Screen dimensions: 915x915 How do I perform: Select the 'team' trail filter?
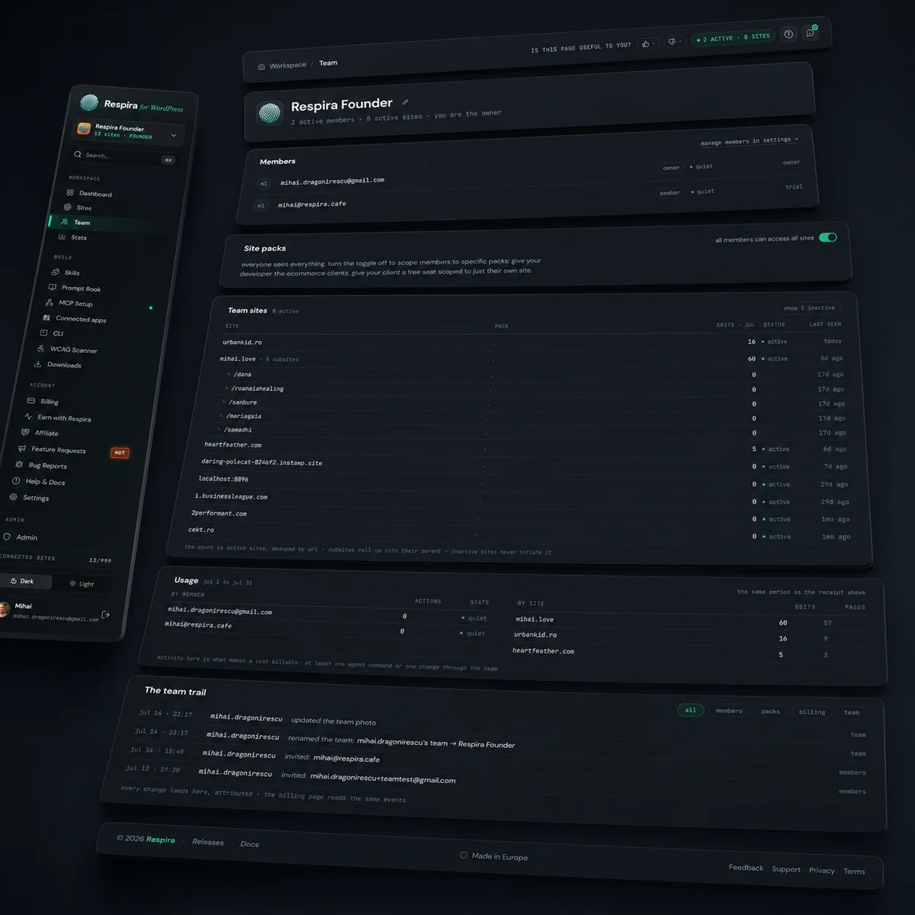click(852, 712)
